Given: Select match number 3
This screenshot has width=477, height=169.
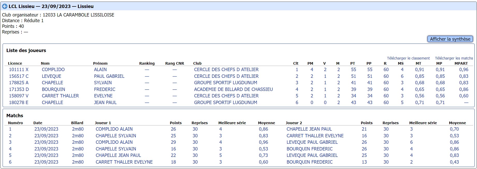Looking at the screenshot, I should point(10,142).
